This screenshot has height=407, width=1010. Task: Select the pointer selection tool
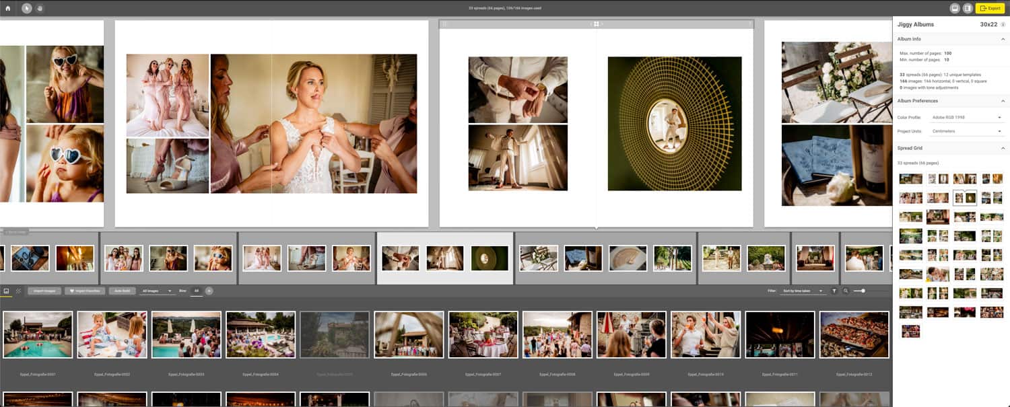(27, 8)
